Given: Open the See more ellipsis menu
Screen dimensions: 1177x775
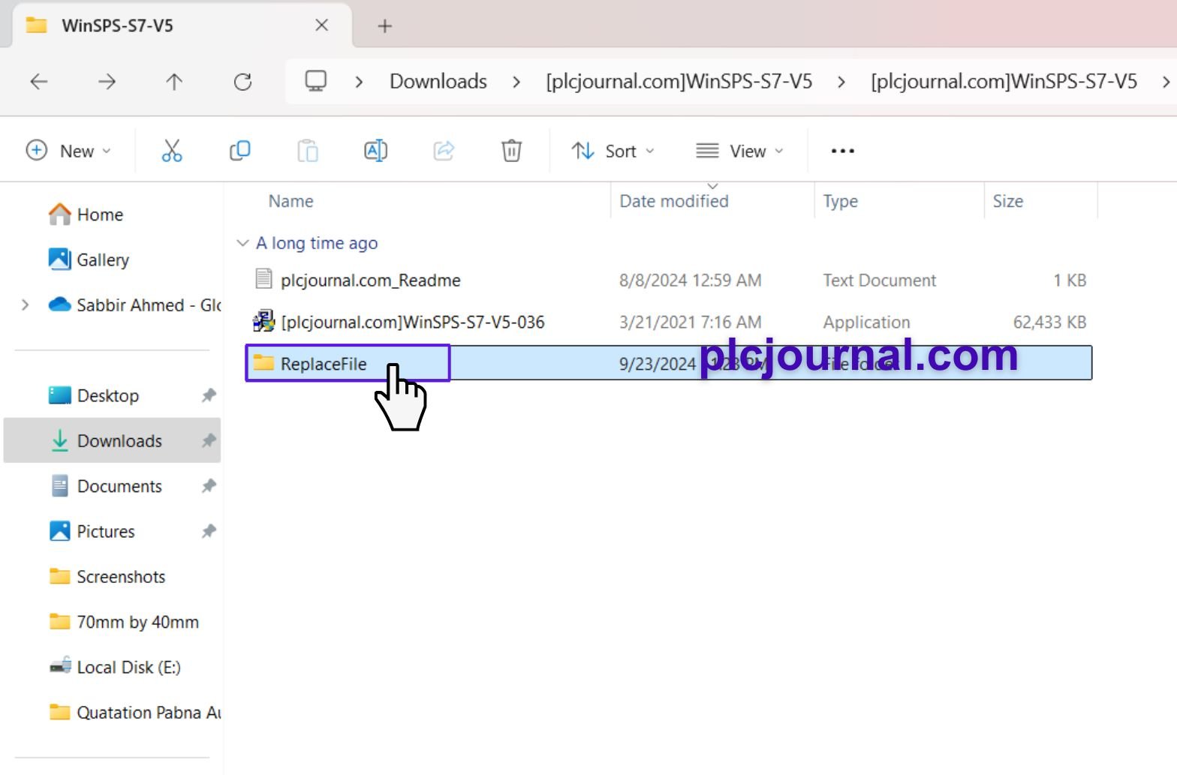Looking at the screenshot, I should click(842, 151).
